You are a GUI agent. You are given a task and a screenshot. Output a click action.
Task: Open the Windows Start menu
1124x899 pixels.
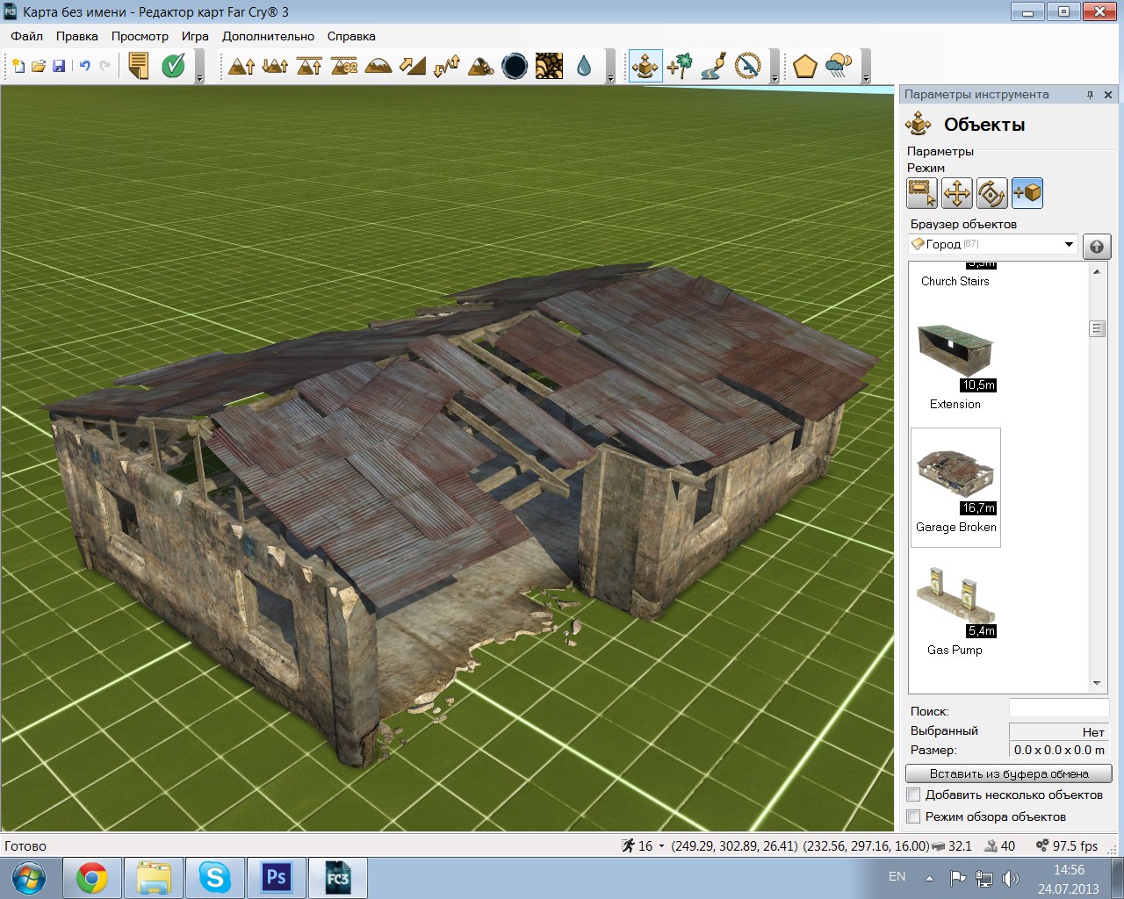28,878
